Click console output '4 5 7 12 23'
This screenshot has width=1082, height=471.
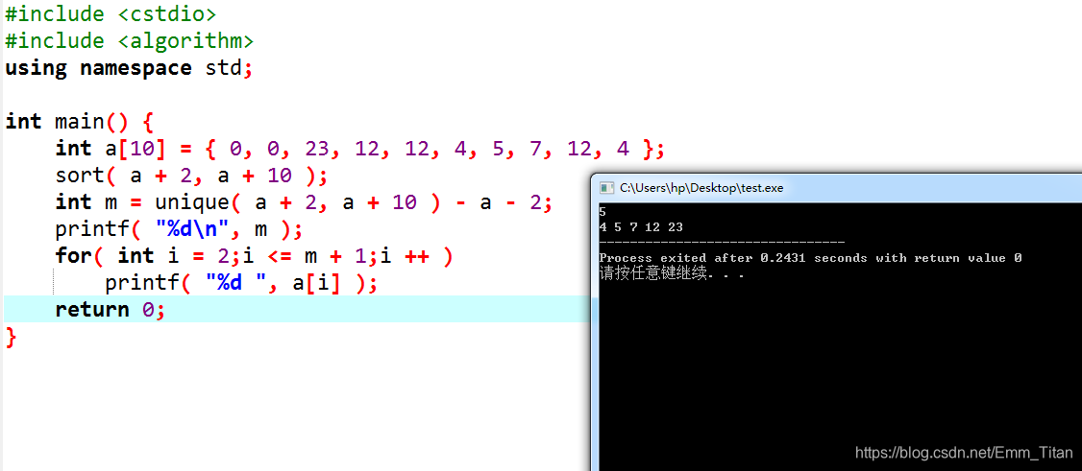(x=641, y=227)
